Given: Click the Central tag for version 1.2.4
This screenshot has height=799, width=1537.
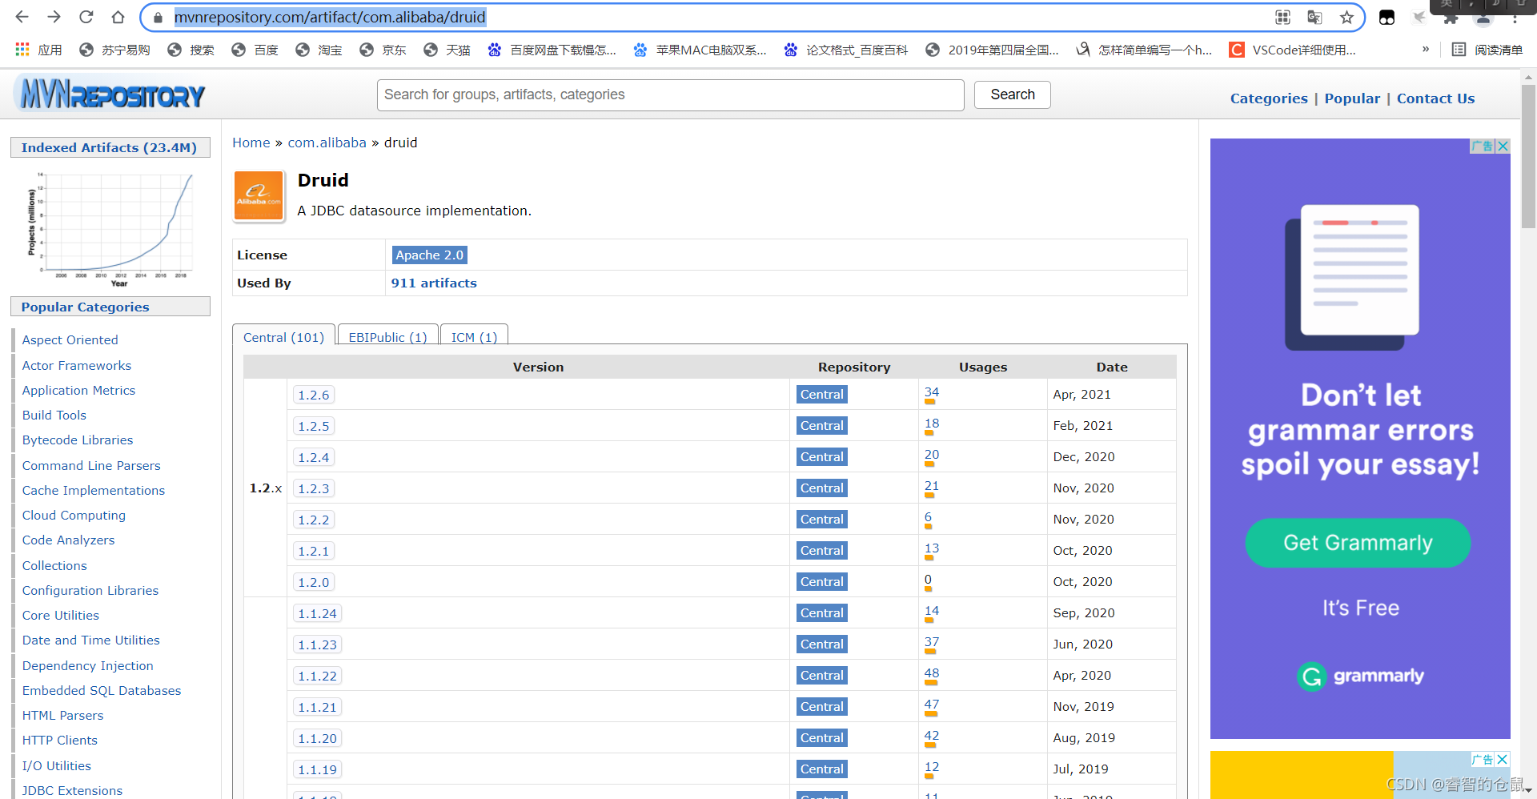Looking at the screenshot, I should coord(822,457).
